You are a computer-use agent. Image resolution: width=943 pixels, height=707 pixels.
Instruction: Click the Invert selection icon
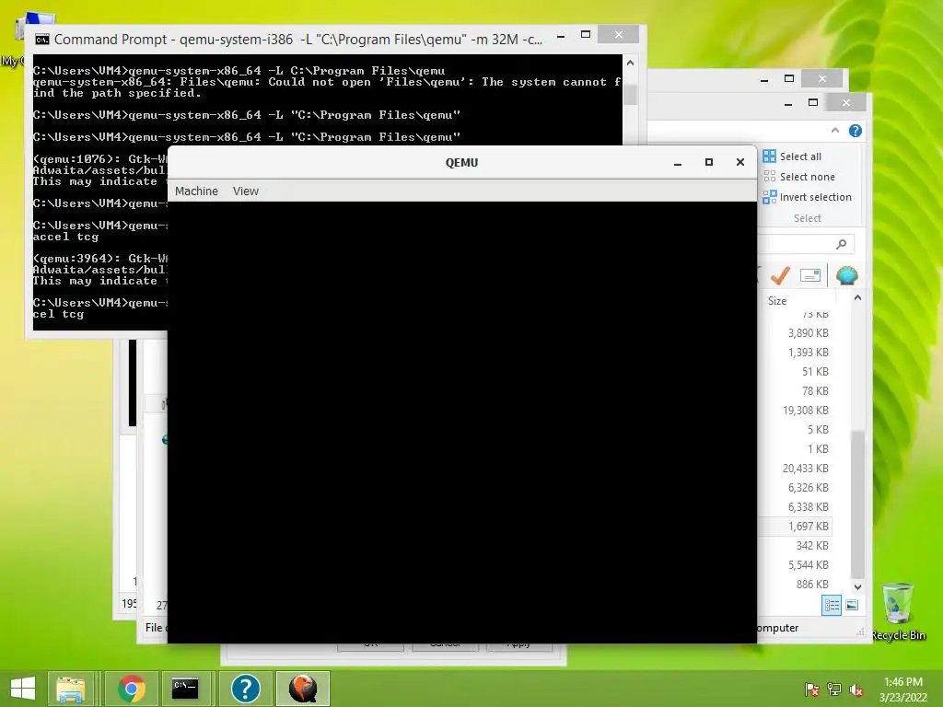point(769,197)
